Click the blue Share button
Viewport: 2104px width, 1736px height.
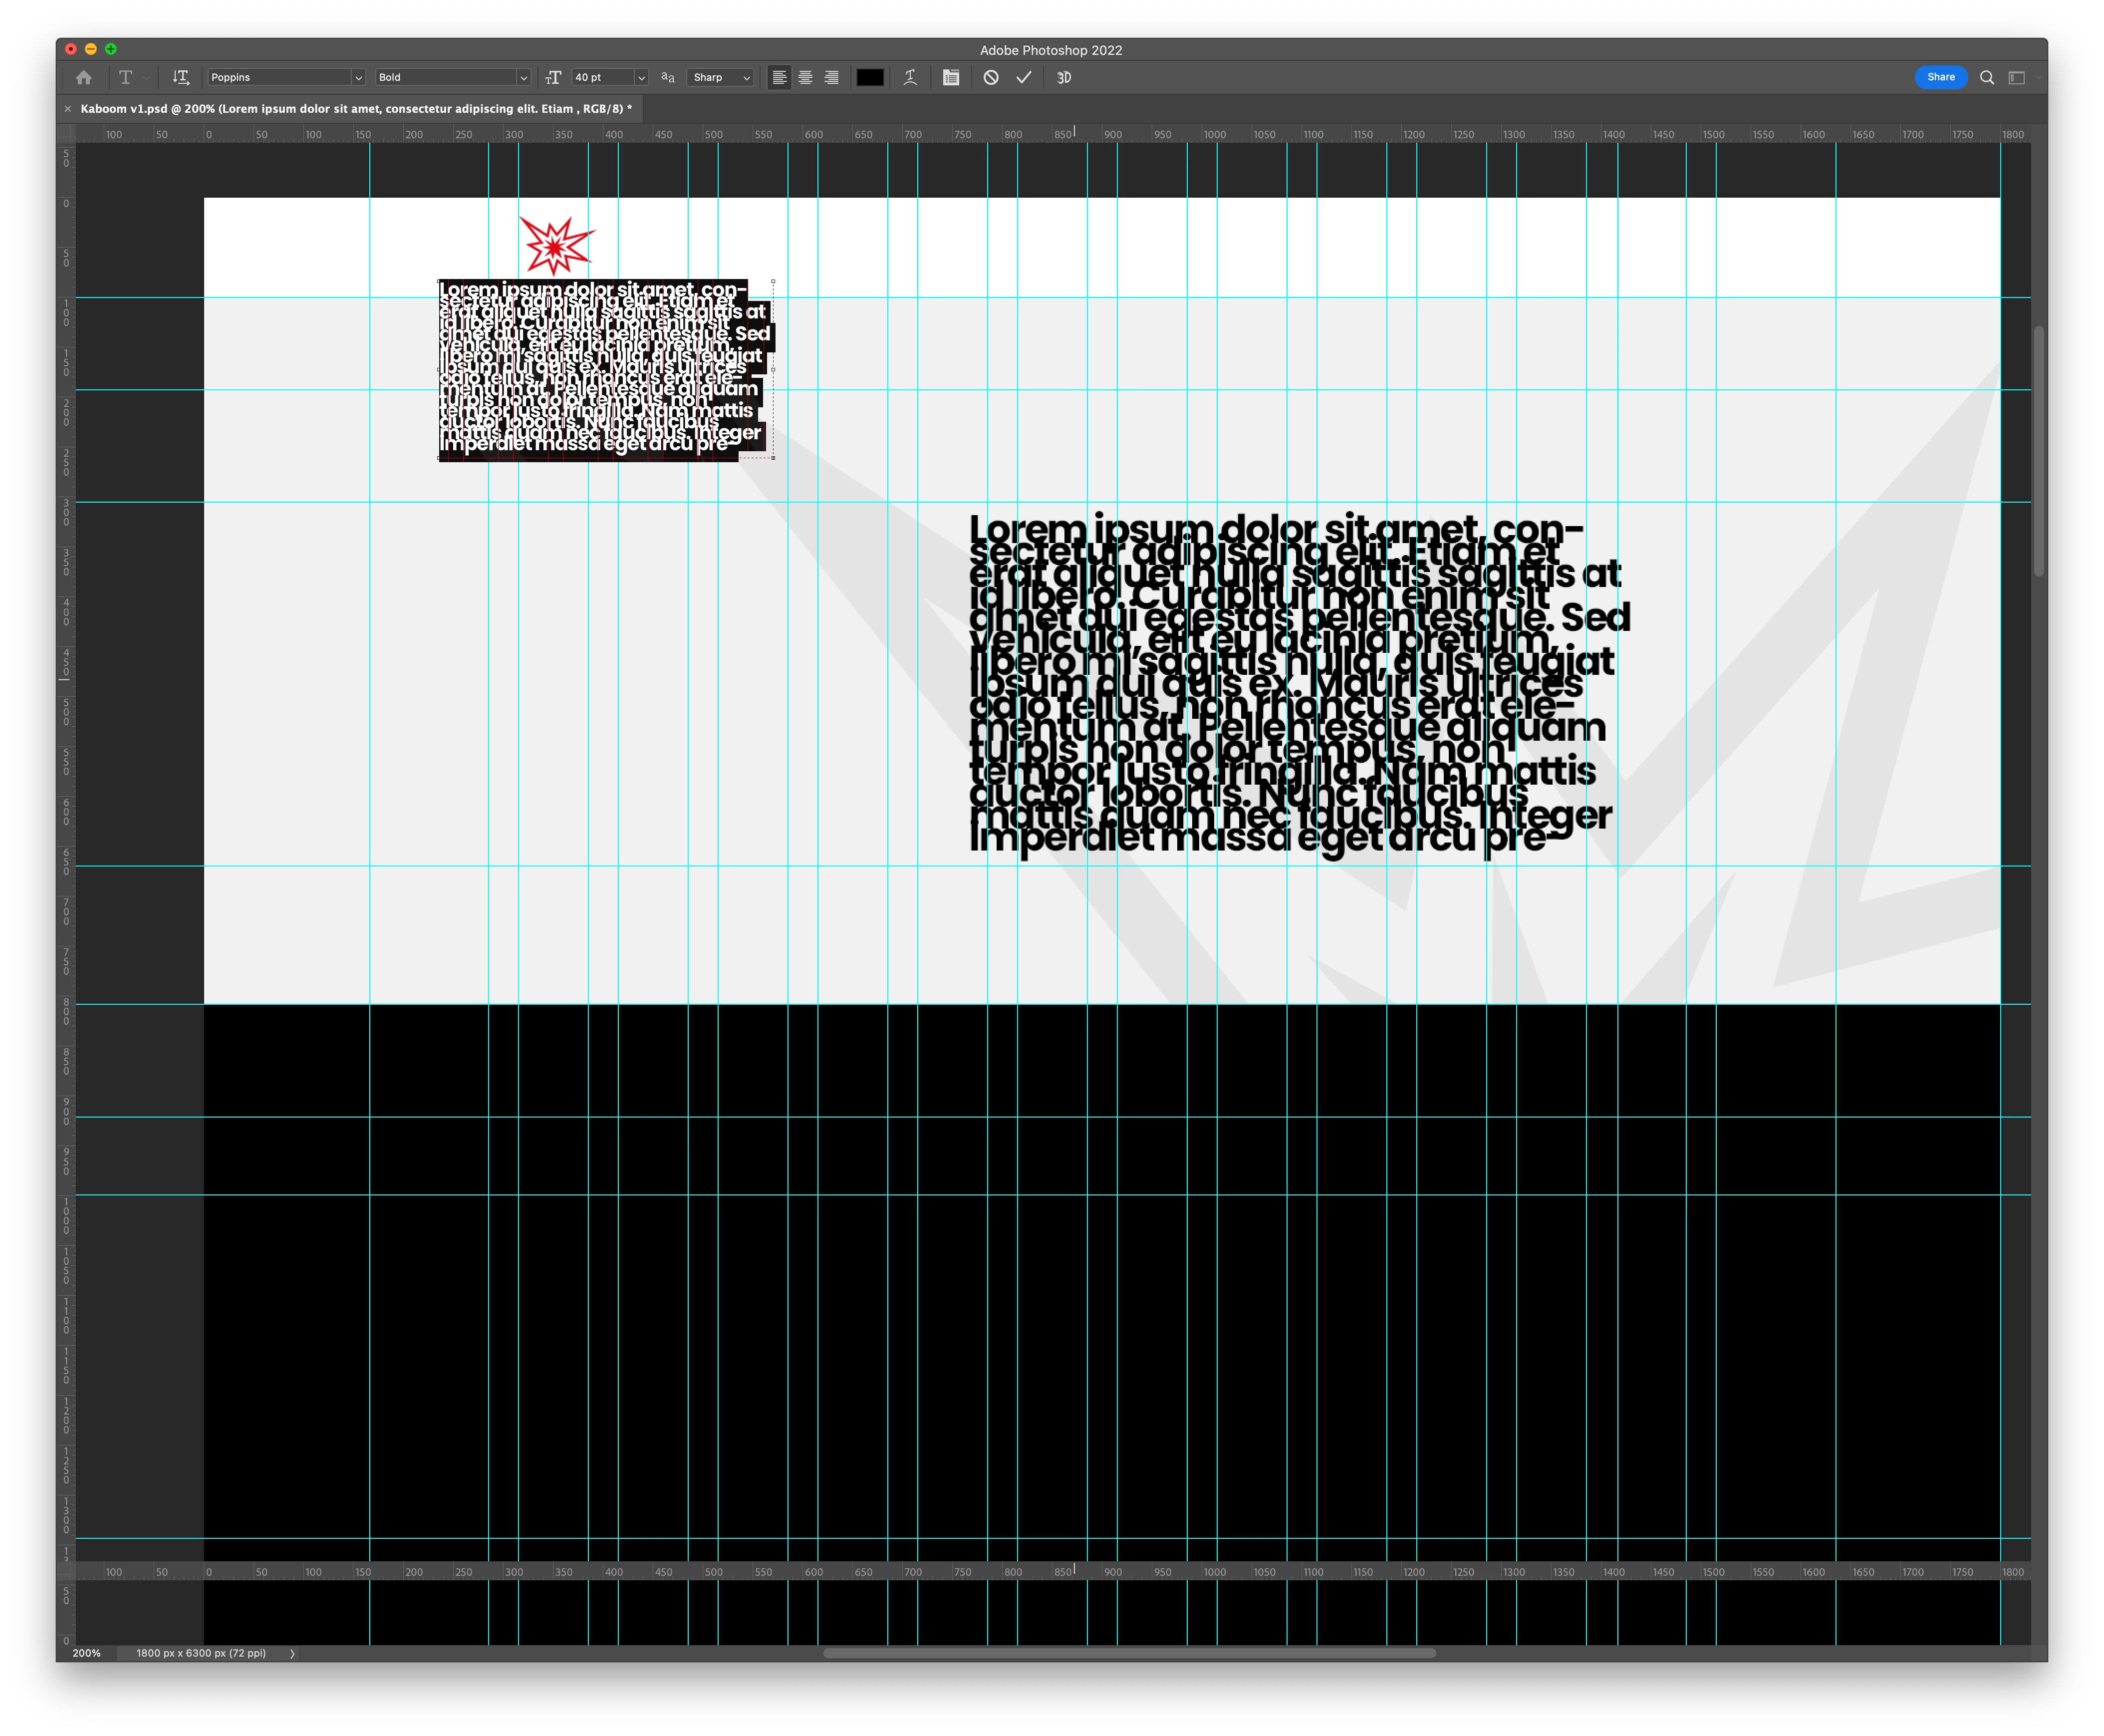pos(1940,77)
